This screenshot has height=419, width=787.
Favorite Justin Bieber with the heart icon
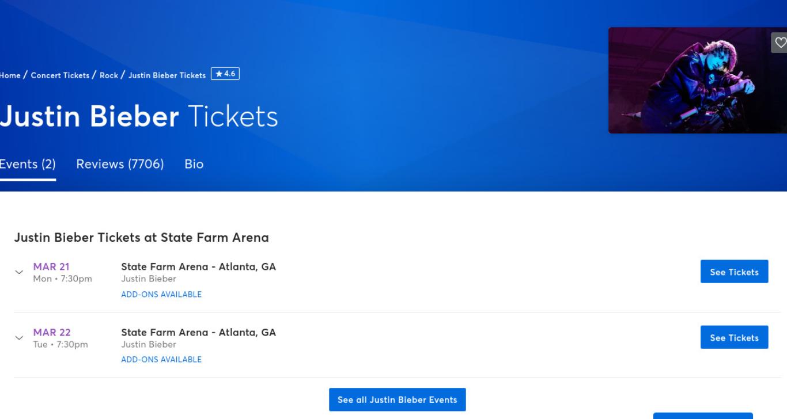tap(780, 43)
